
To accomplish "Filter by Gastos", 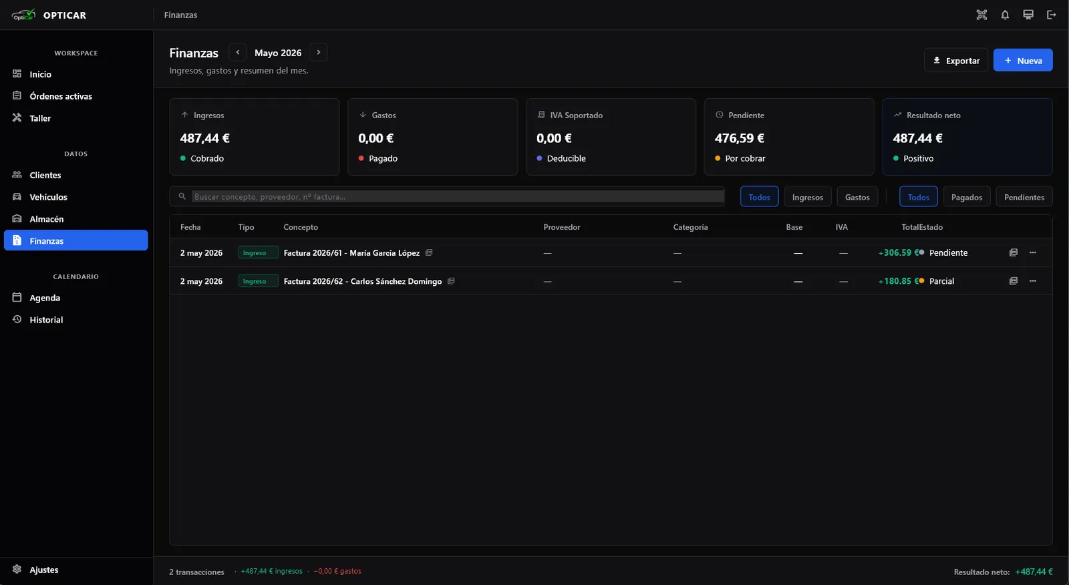I will pyautogui.click(x=857, y=197).
